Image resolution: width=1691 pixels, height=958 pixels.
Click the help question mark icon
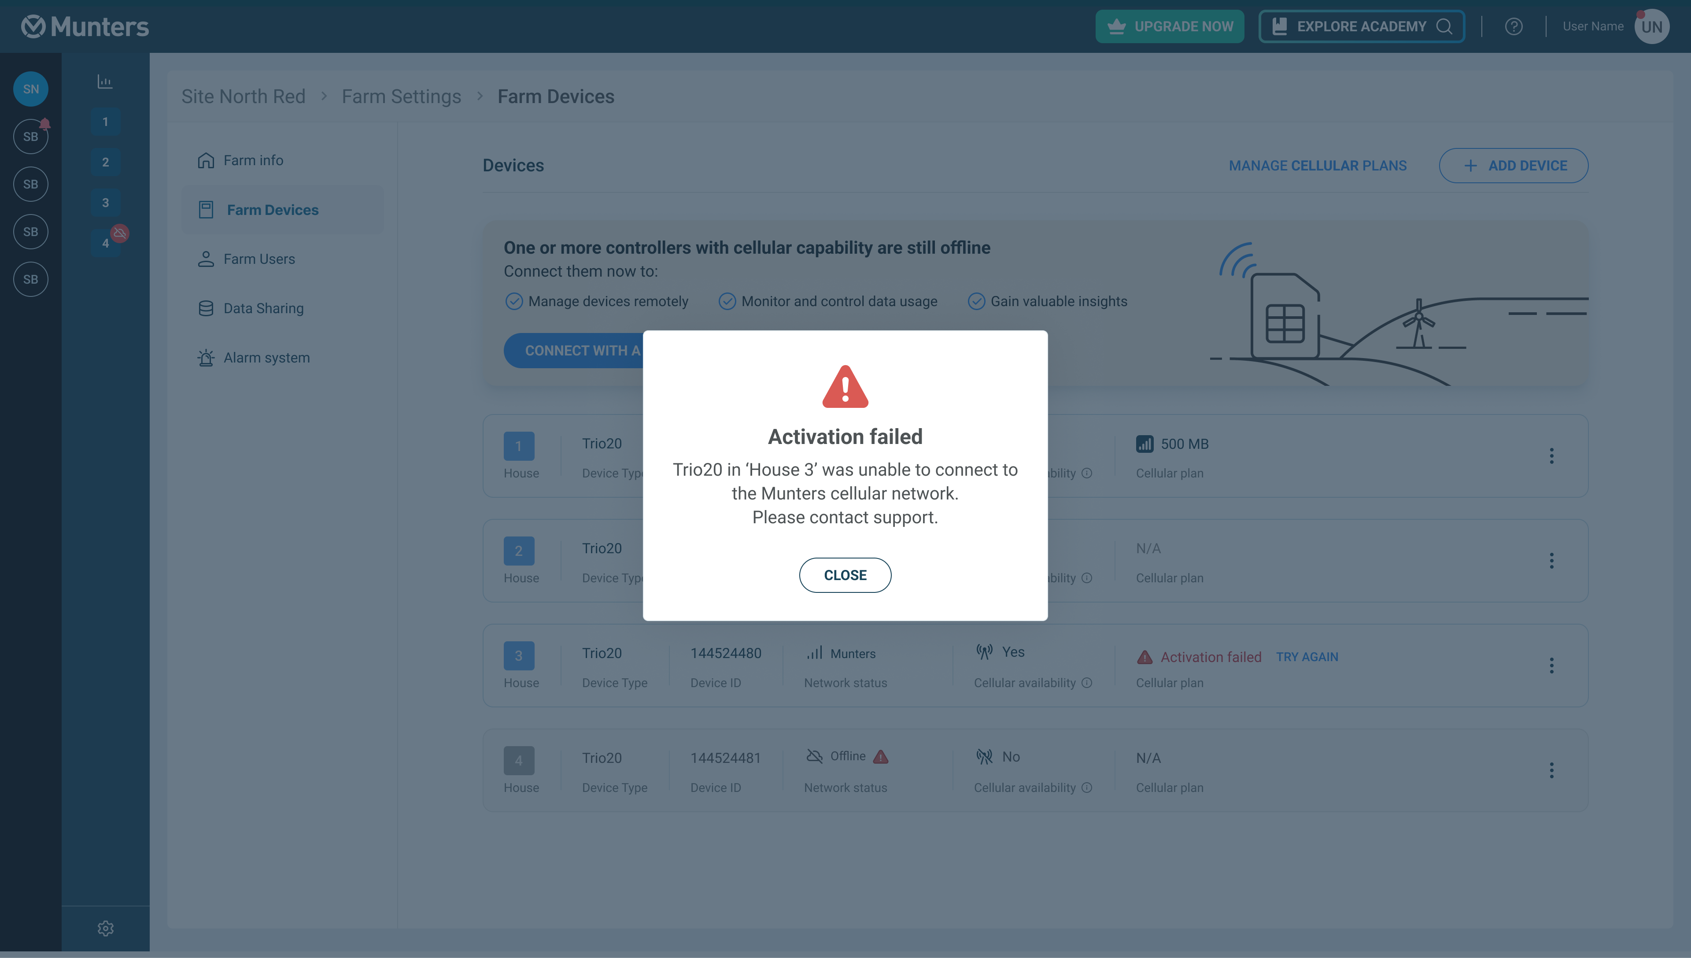coord(1514,26)
